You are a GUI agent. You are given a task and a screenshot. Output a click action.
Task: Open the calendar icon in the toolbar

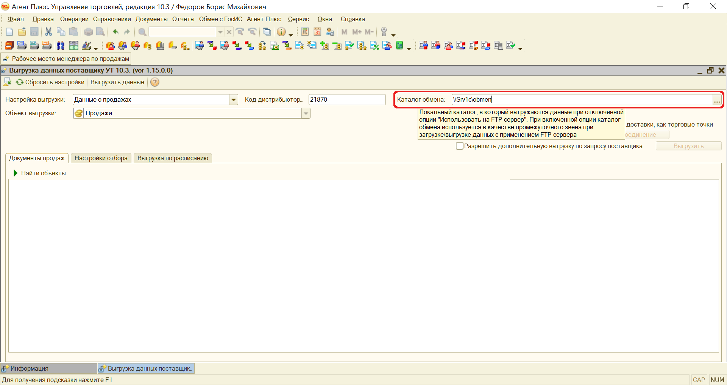pos(317,32)
